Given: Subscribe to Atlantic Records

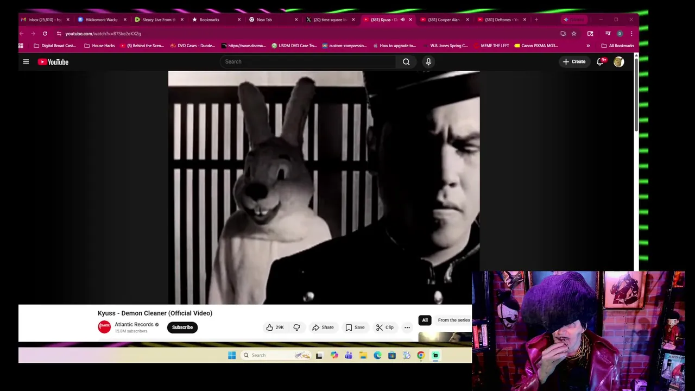Looking at the screenshot, I should tap(182, 327).
